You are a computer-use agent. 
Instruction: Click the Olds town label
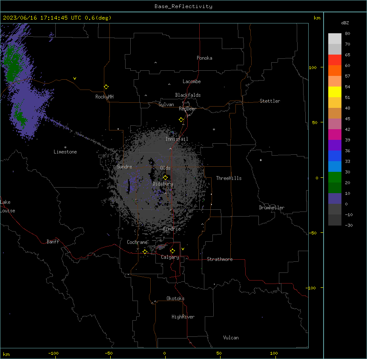165,168
